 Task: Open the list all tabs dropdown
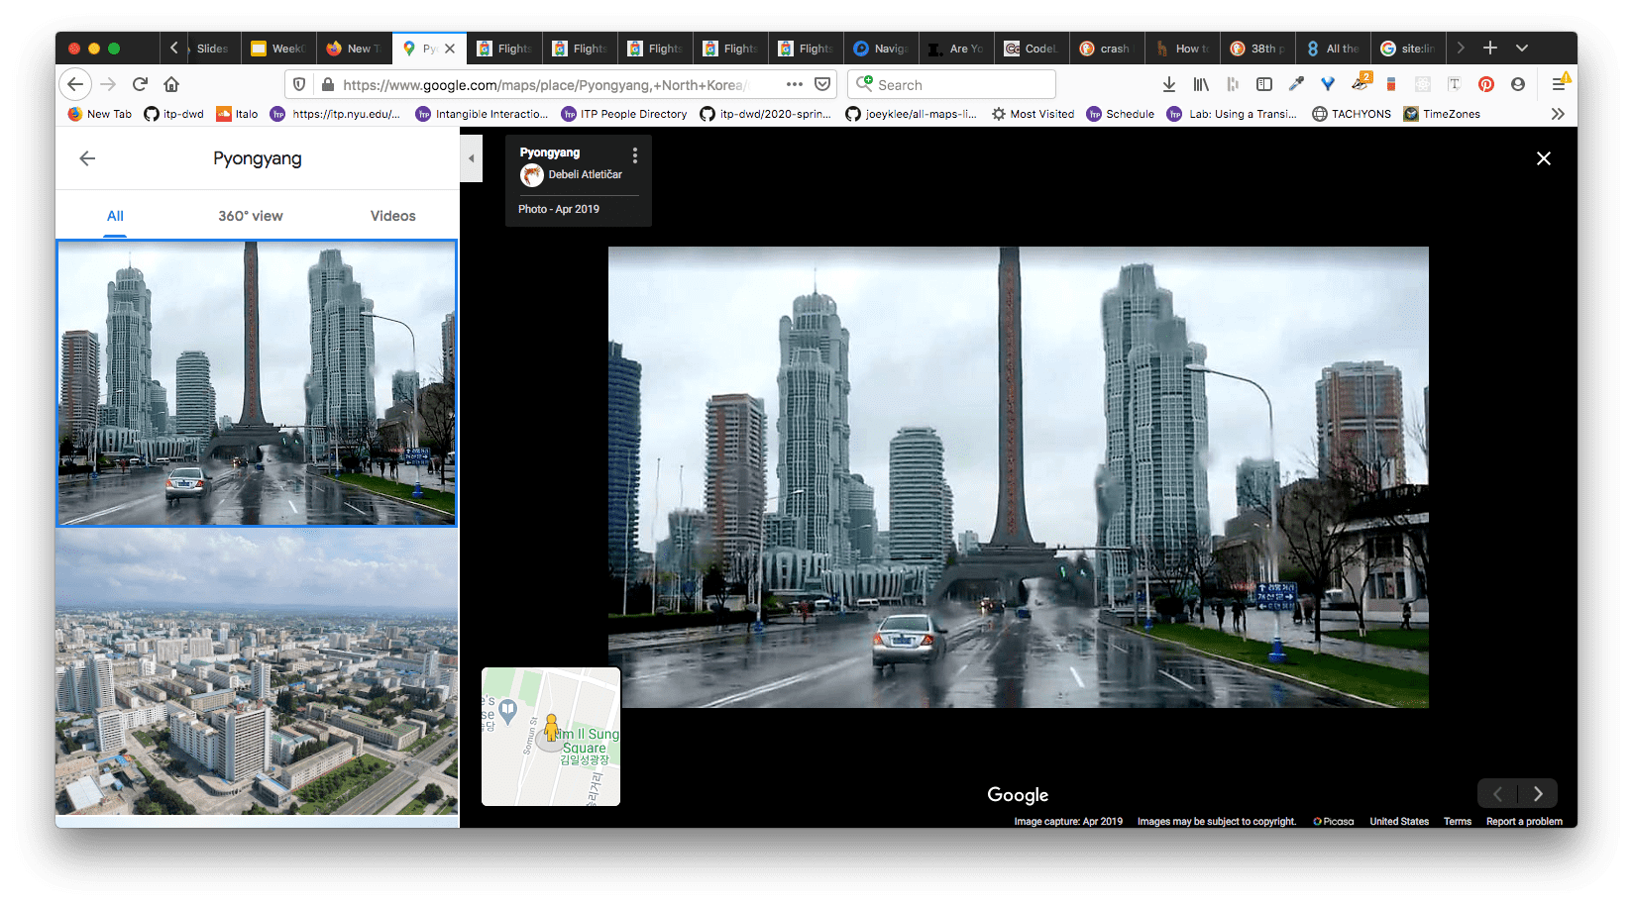coord(1522,48)
